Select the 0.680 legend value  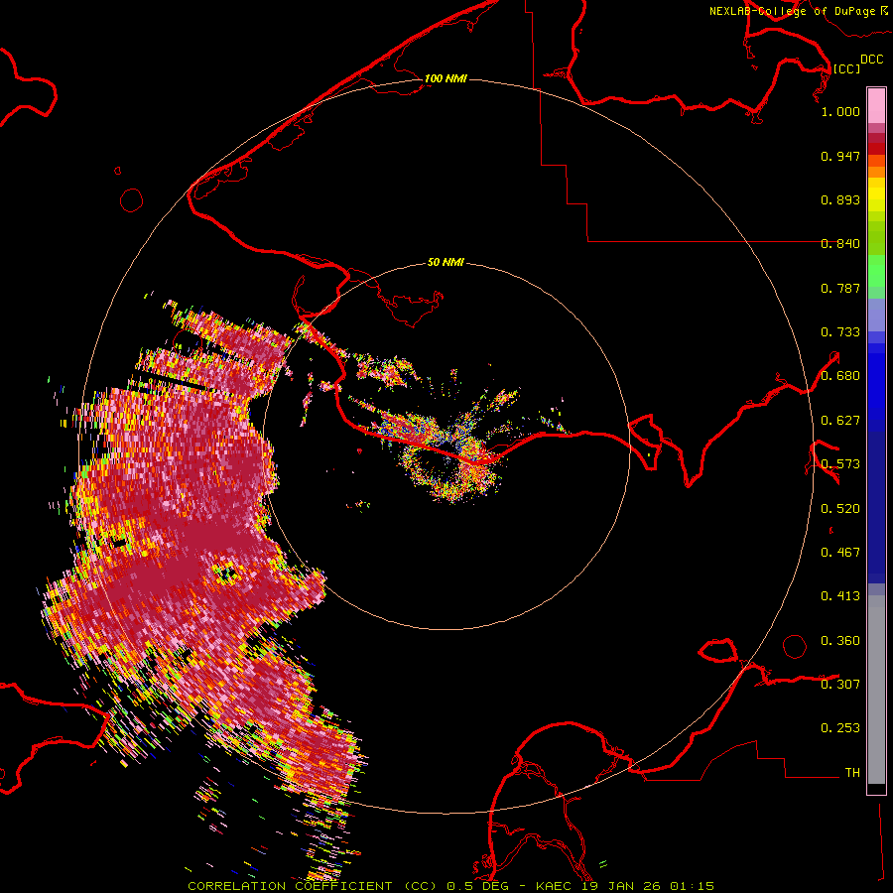point(840,376)
